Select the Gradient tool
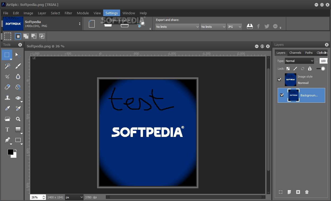 click(x=18, y=129)
